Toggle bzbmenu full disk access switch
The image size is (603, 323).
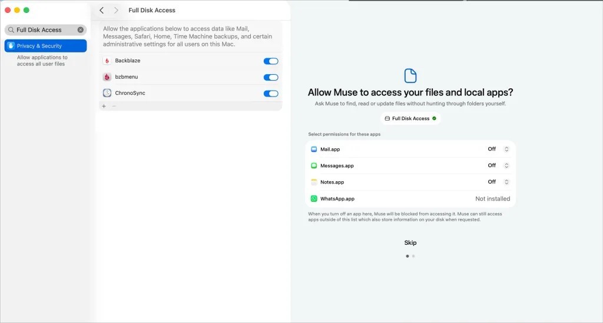point(271,77)
